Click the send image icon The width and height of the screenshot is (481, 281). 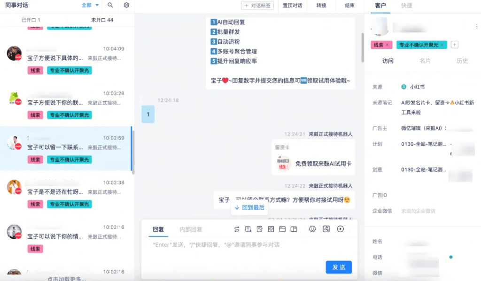326,229
